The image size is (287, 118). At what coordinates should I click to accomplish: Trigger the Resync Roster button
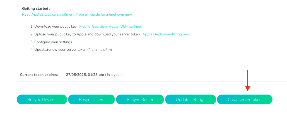pyautogui.click(x=140, y=100)
